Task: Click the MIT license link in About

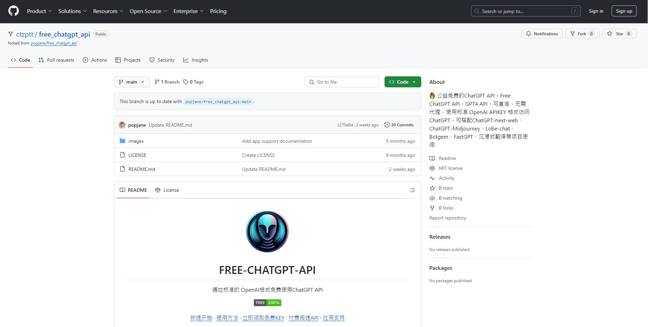Action: pos(446,168)
